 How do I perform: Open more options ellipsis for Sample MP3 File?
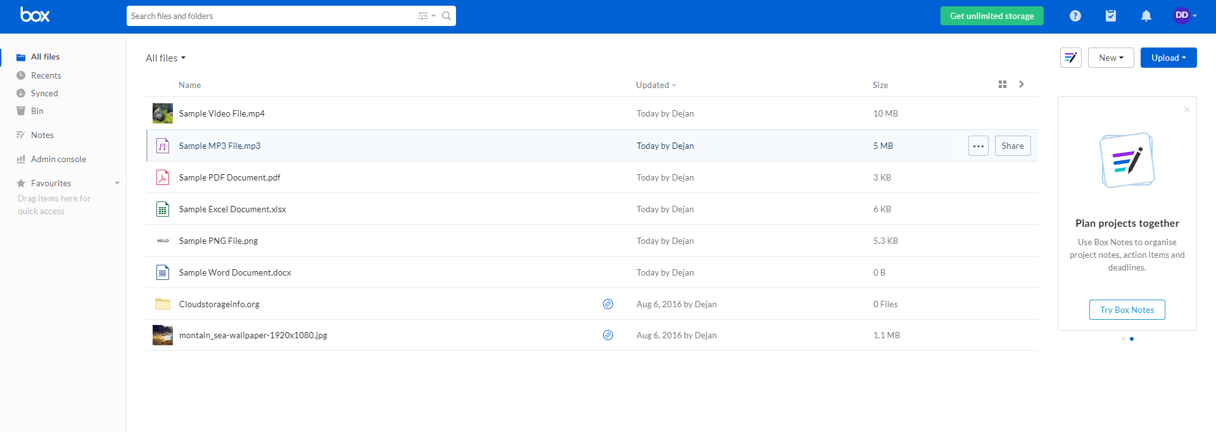click(978, 146)
